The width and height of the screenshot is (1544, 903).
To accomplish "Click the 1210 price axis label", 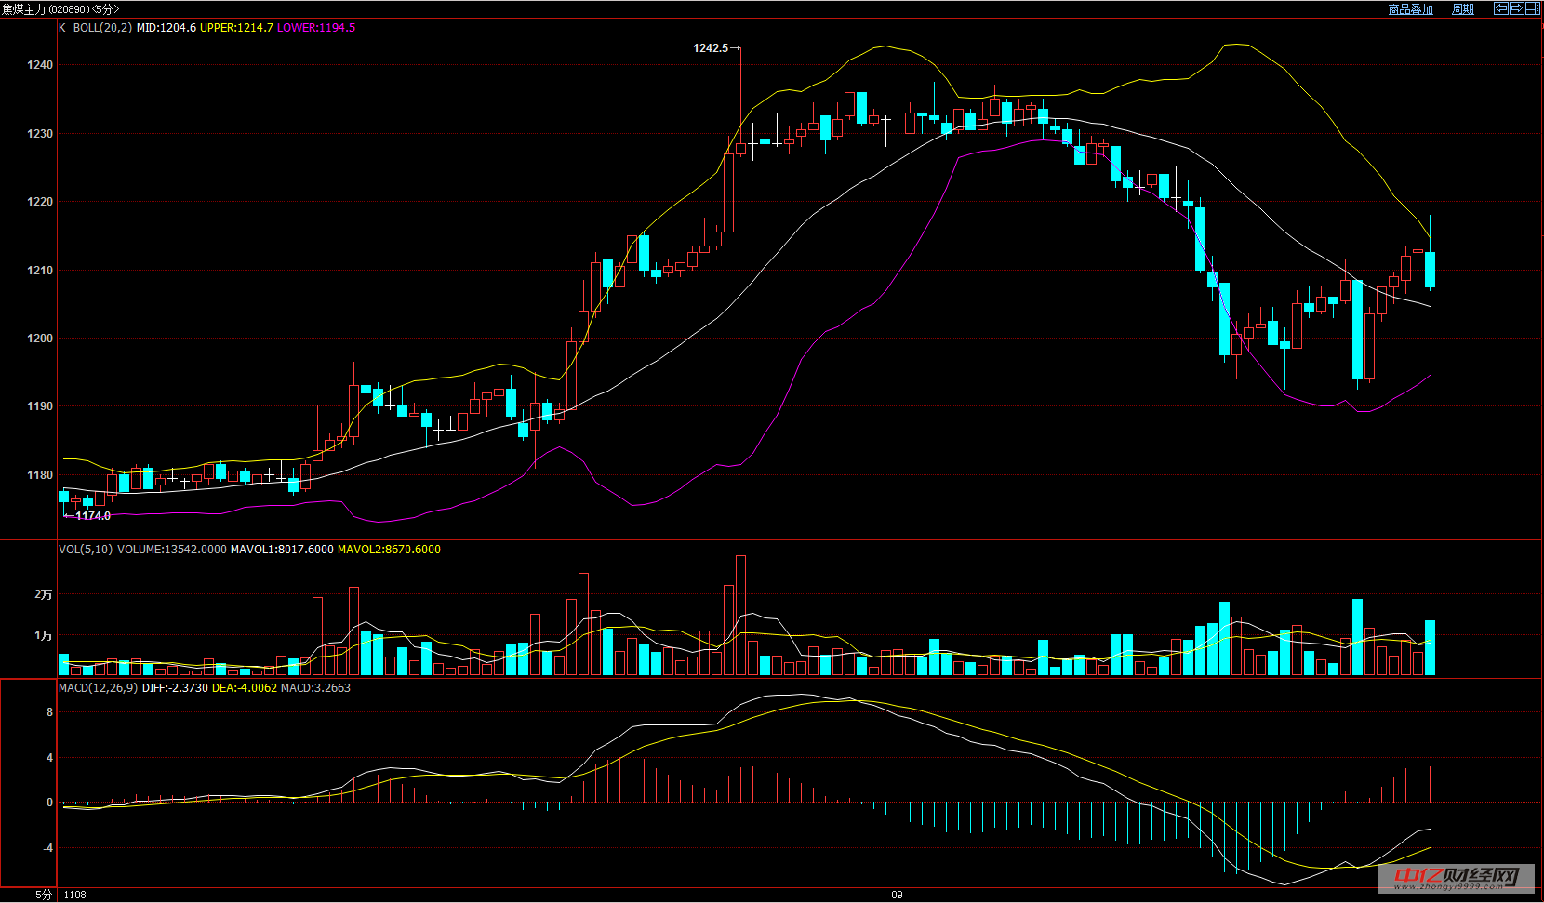I will (x=40, y=271).
